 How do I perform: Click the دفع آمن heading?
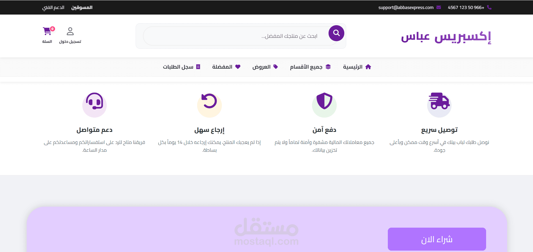coord(324,130)
